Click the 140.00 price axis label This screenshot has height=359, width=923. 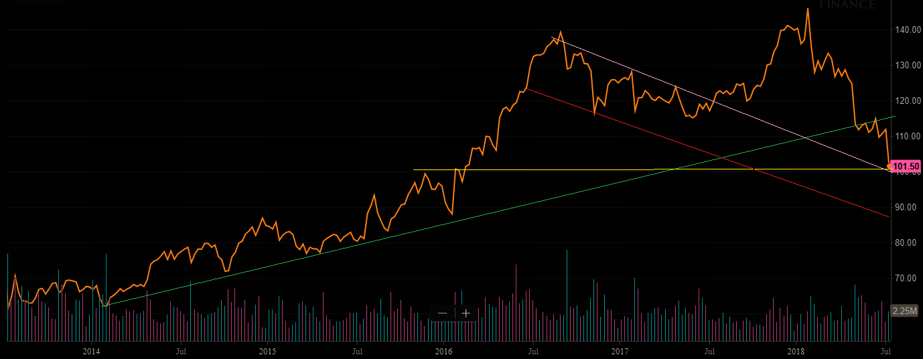(x=908, y=29)
